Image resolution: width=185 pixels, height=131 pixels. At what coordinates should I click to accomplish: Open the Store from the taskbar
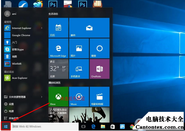(112, 126)
